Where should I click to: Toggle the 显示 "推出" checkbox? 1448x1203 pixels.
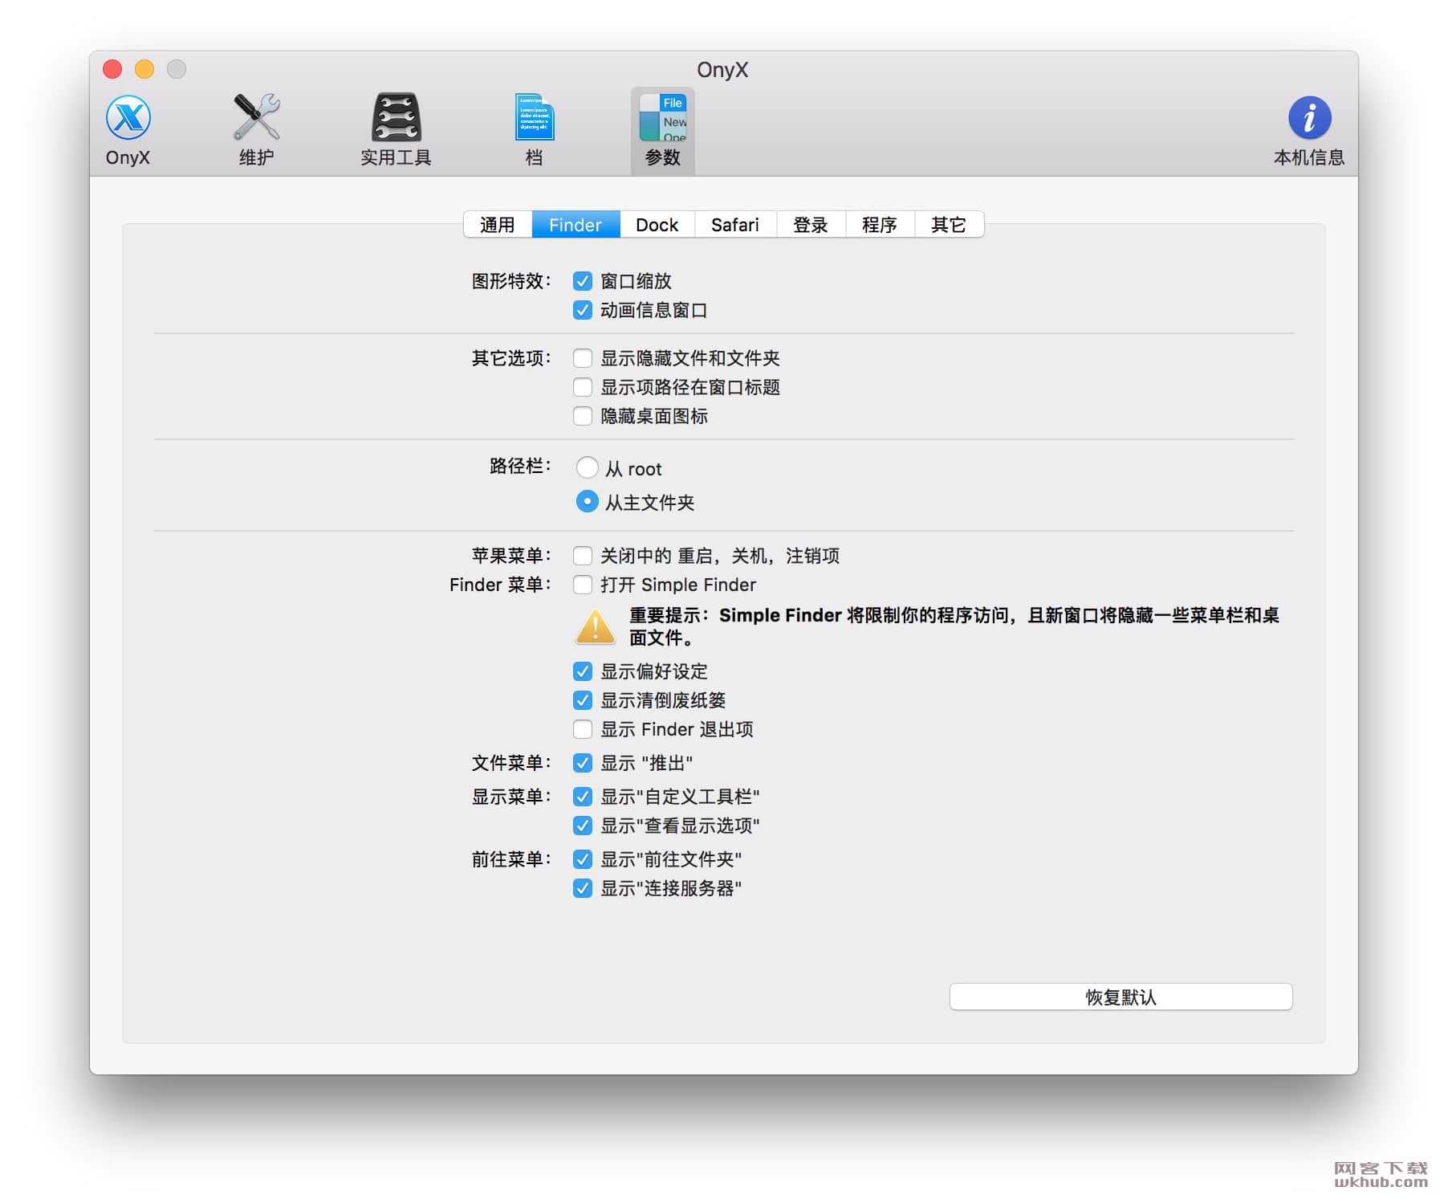[x=583, y=763]
